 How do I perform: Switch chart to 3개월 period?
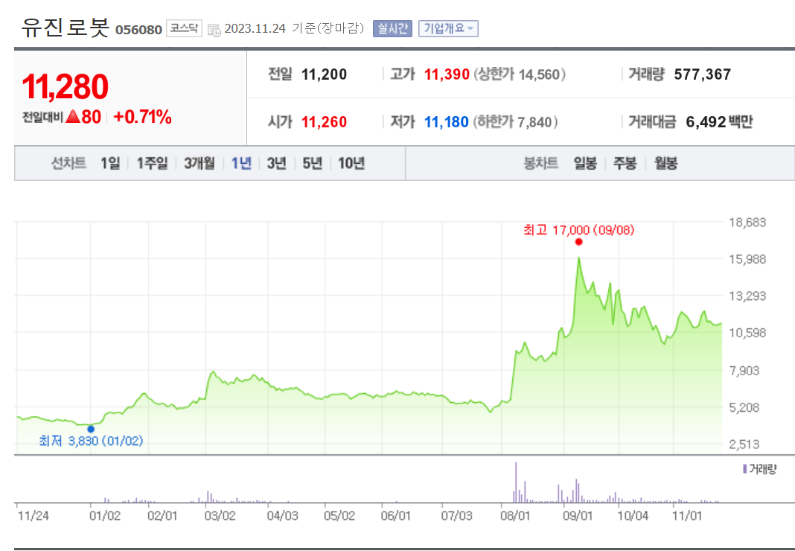coord(199,163)
